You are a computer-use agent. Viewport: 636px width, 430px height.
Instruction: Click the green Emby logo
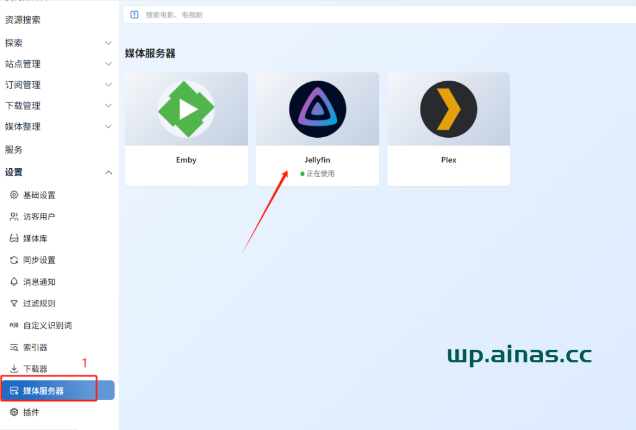click(186, 109)
